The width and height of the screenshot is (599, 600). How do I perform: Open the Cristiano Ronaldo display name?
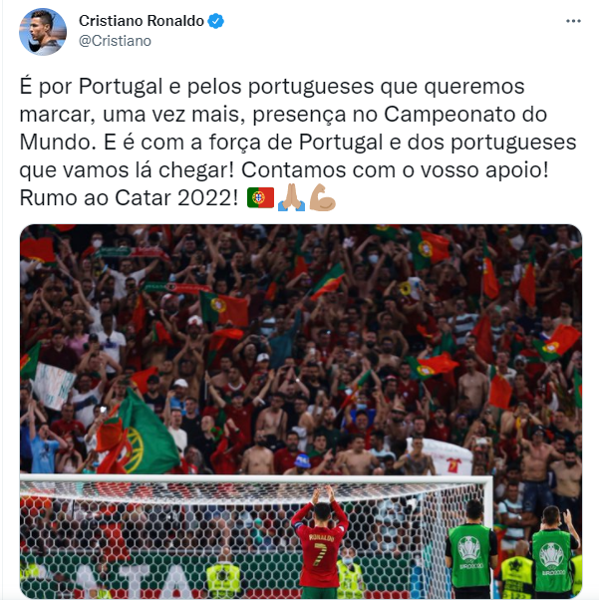tap(142, 21)
